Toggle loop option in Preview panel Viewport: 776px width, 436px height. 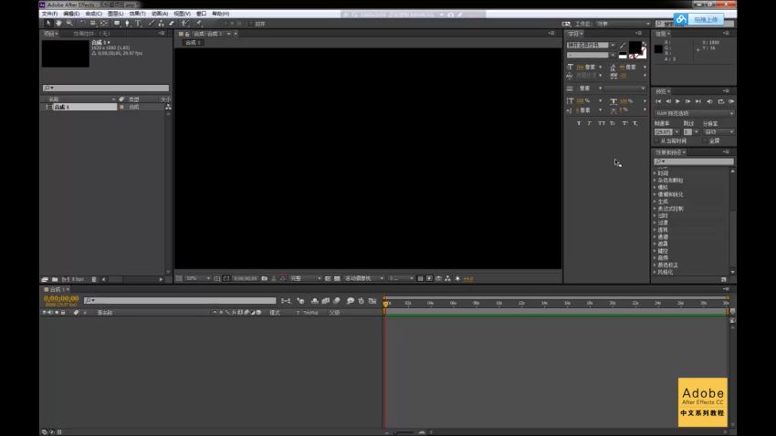pos(720,101)
